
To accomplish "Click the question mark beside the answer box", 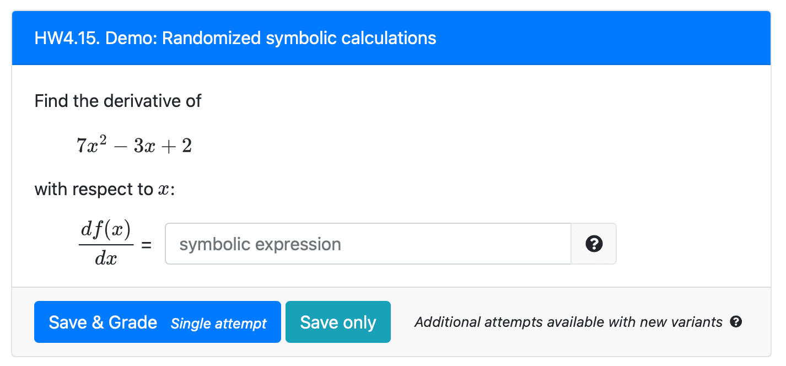I will pos(593,244).
